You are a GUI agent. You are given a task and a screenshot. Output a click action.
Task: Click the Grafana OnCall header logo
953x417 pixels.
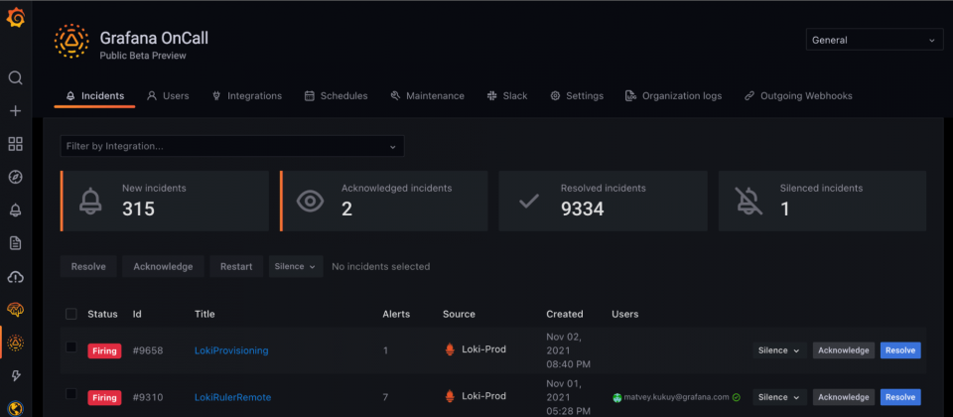pos(71,42)
